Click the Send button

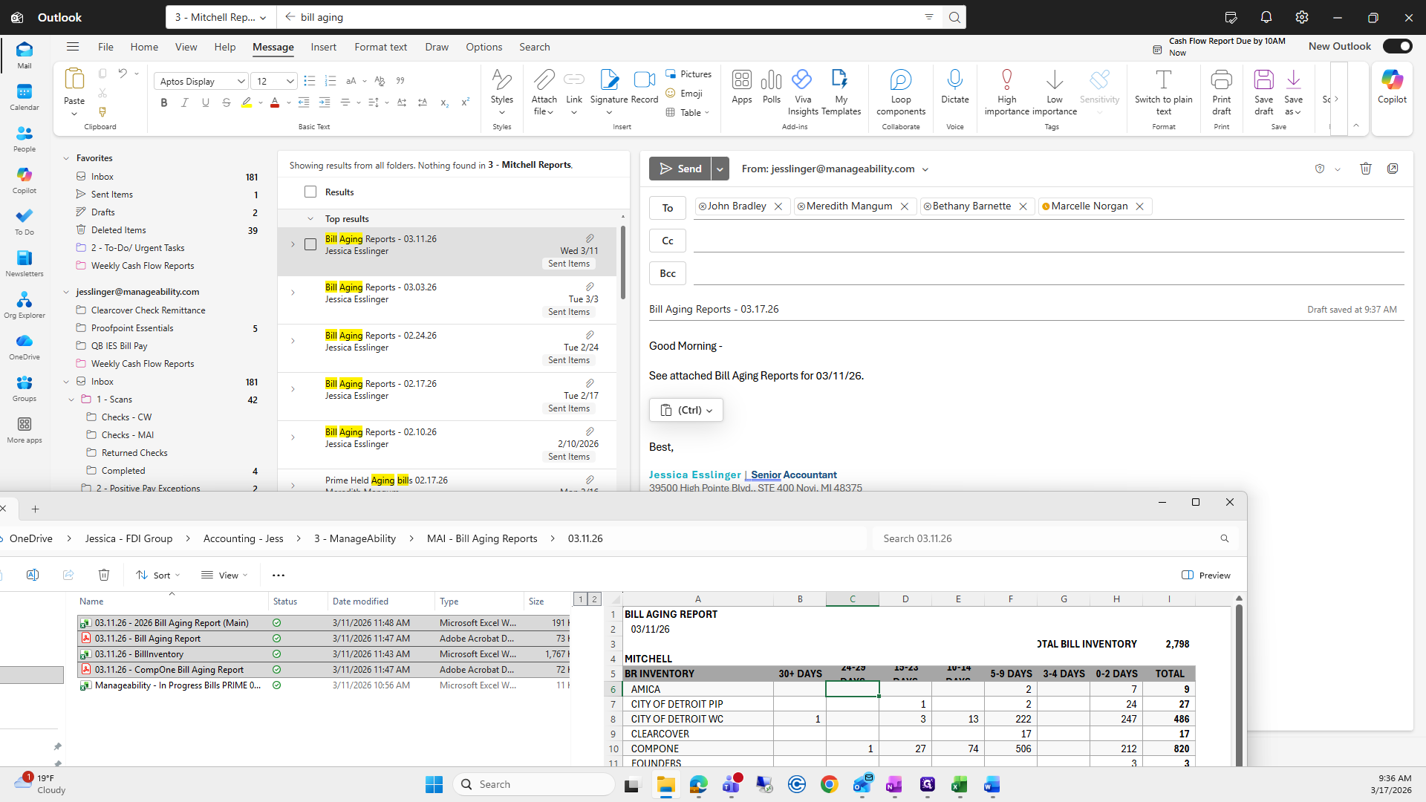680,169
